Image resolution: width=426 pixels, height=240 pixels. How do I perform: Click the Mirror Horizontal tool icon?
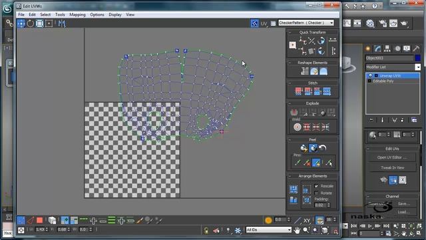click(x=62, y=24)
